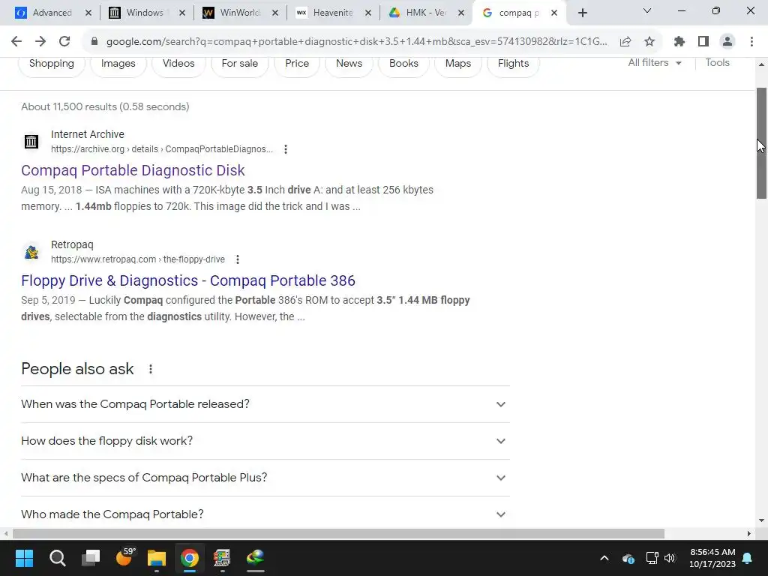Open weather widget showing 59°

tap(125, 557)
